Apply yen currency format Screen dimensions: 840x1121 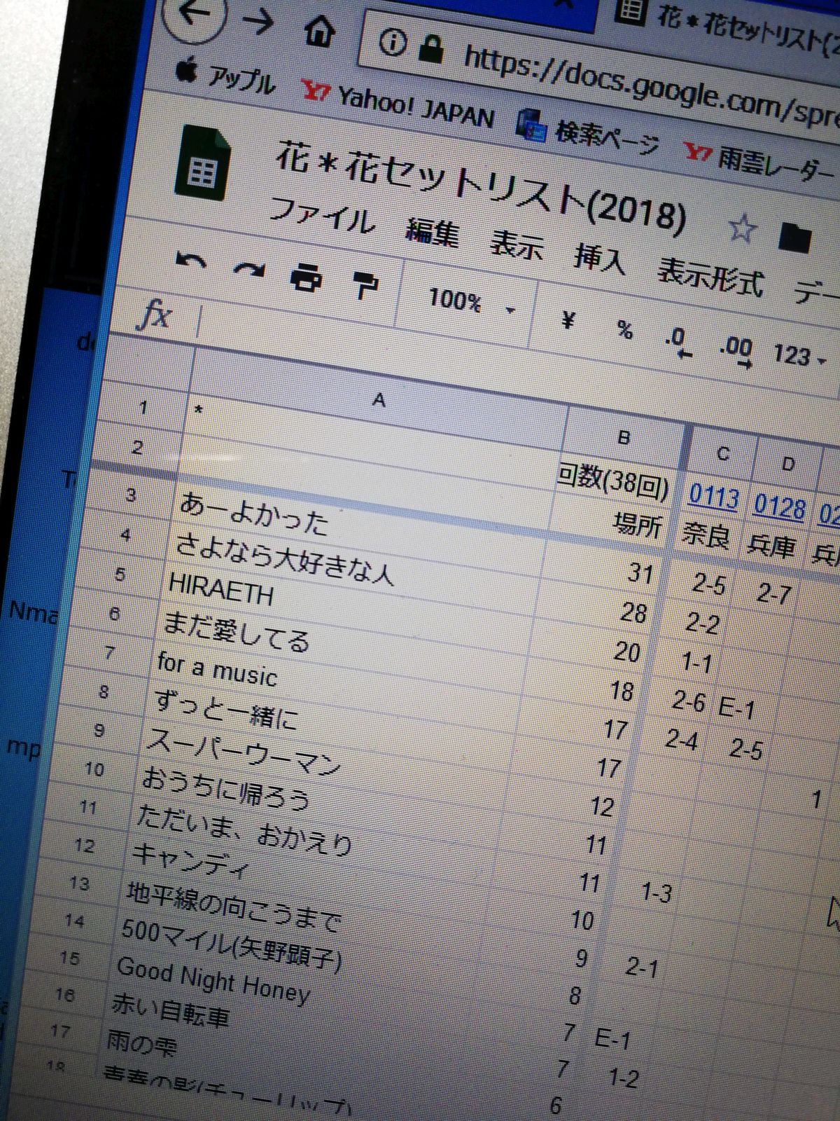568,320
